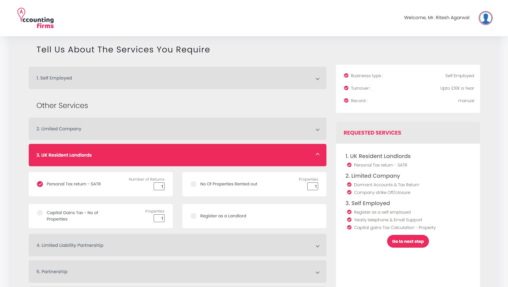Screen dimensions: 508x287
Task: Click the Company strike Off/closure text
Action: click(x=382, y=192)
